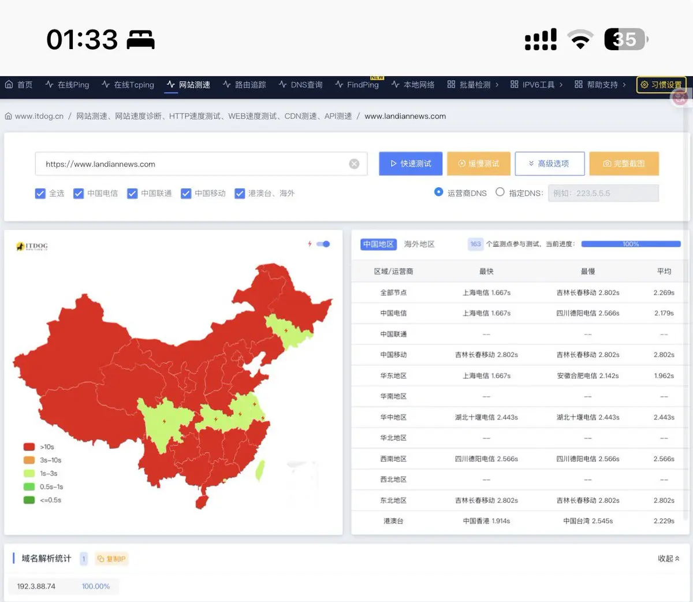The image size is (693, 602).
Task: Start the 缓慢测试 slow test
Action: click(478, 163)
